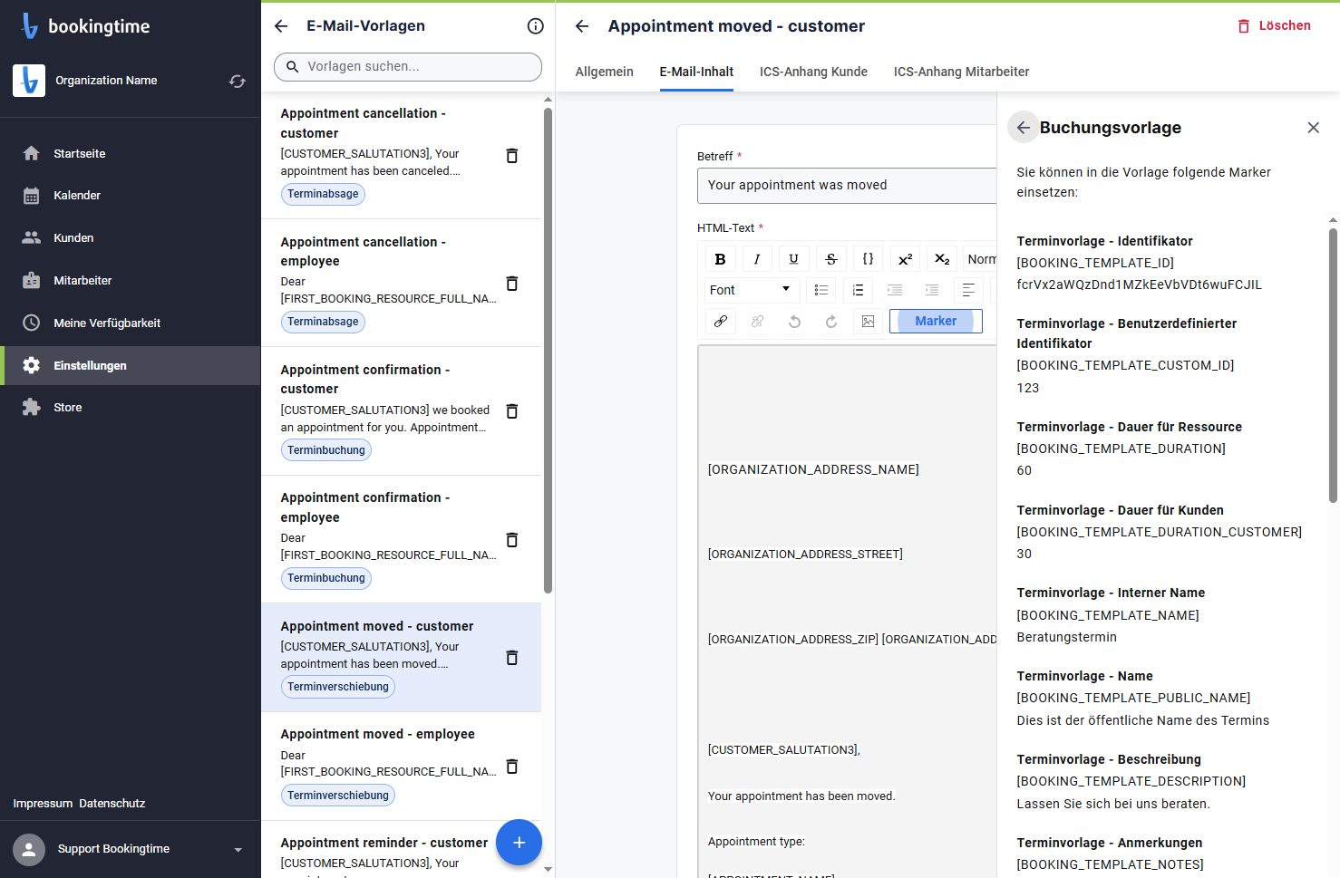This screenshot has height=878, width=1340.
Task: Insert a hyperlink with the chain icon
Action: (x=721, y=321)
